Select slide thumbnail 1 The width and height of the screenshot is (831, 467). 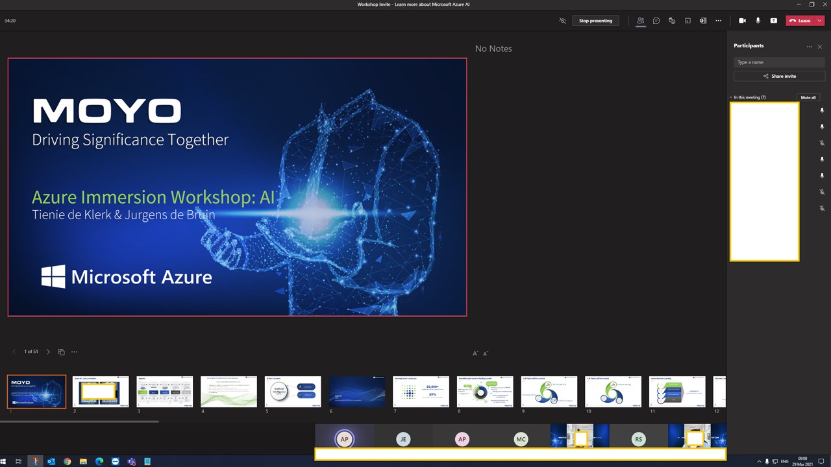coord(36,392)
